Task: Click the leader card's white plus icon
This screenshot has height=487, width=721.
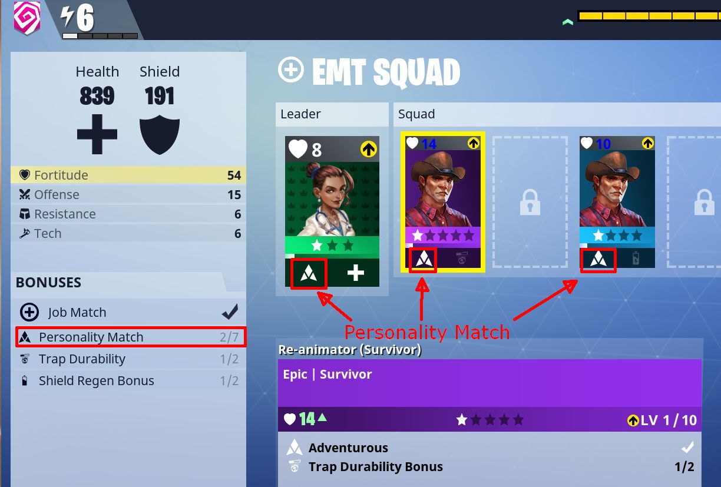Action: pos(355,273)
